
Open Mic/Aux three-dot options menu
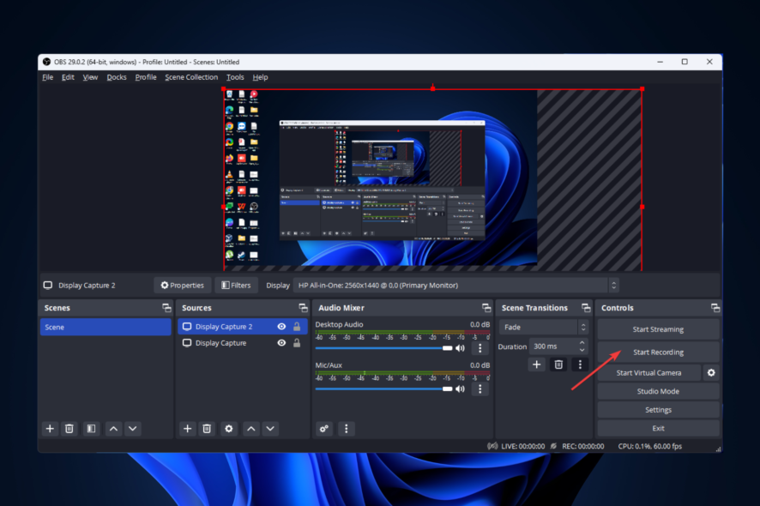click(x=480, y=389)
